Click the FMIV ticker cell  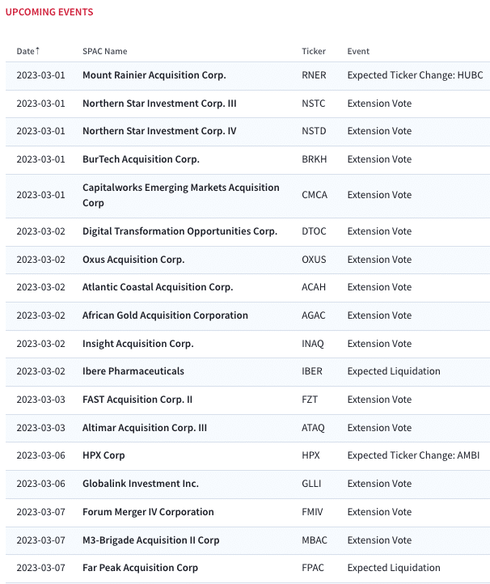click(x=312, y=512)
